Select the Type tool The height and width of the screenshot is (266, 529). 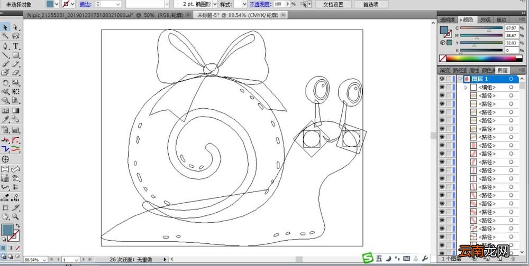(16, 46)
